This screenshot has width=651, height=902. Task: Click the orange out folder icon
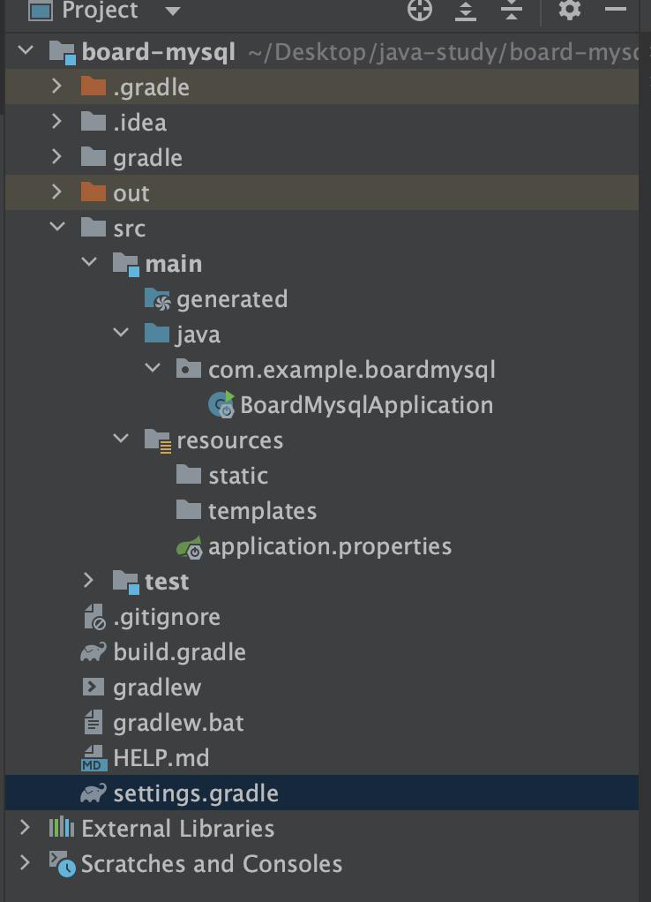[94, 192]
